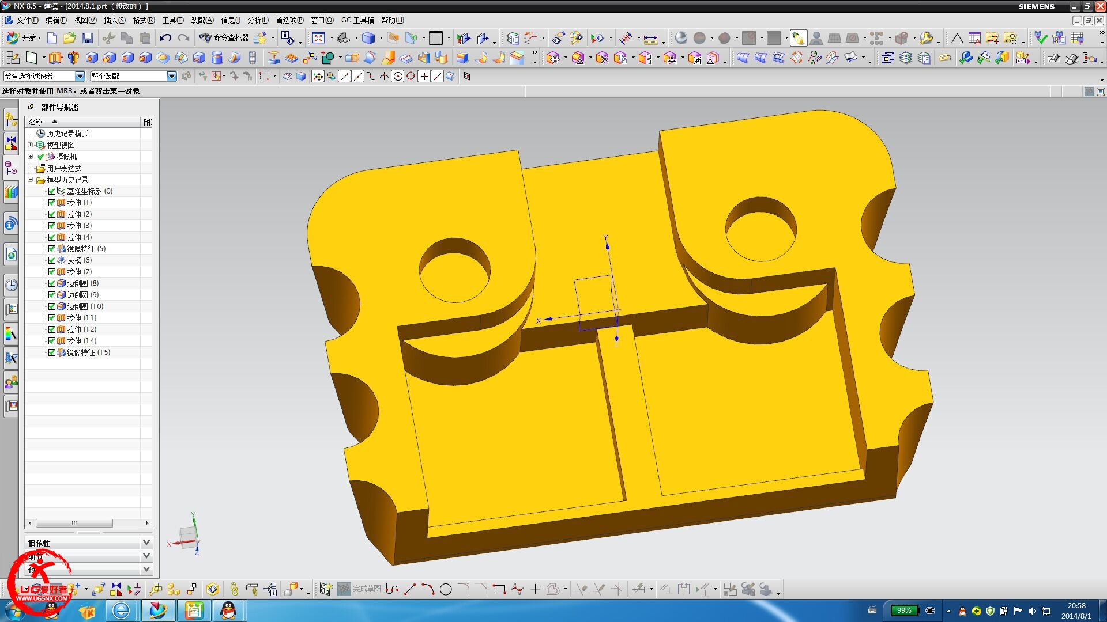Toggle checkbox for 镜像特征 (5)

coord(52,249)
